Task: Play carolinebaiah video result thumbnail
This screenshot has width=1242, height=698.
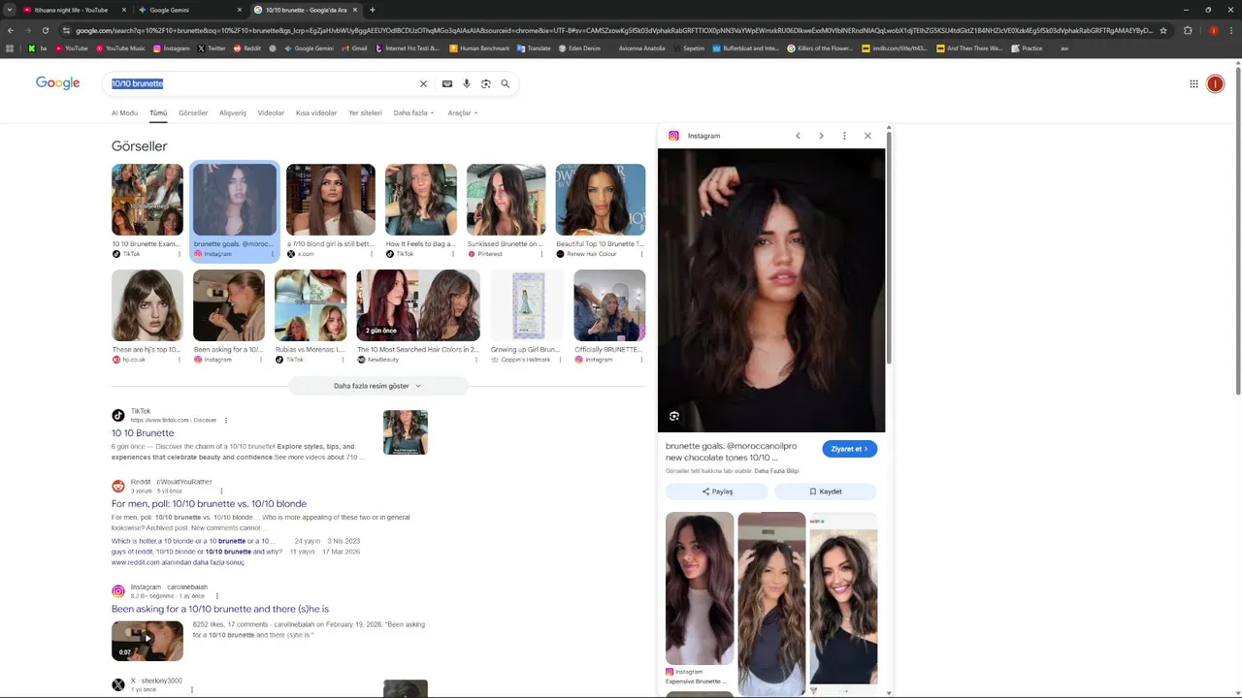Action: [x=147, y=641]
